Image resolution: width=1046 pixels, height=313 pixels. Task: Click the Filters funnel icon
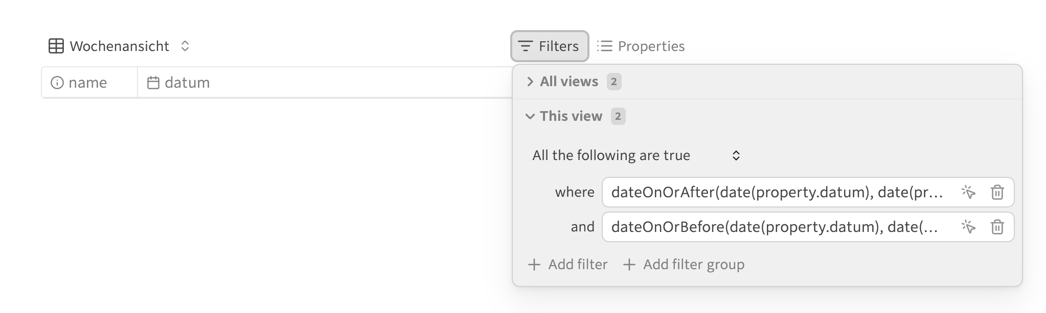point(525,46)
